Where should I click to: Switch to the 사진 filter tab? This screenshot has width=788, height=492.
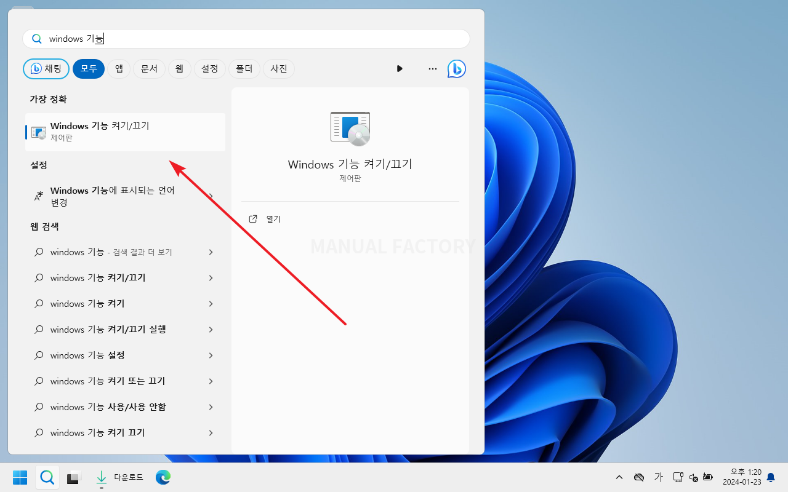click(x=279, y=69)
